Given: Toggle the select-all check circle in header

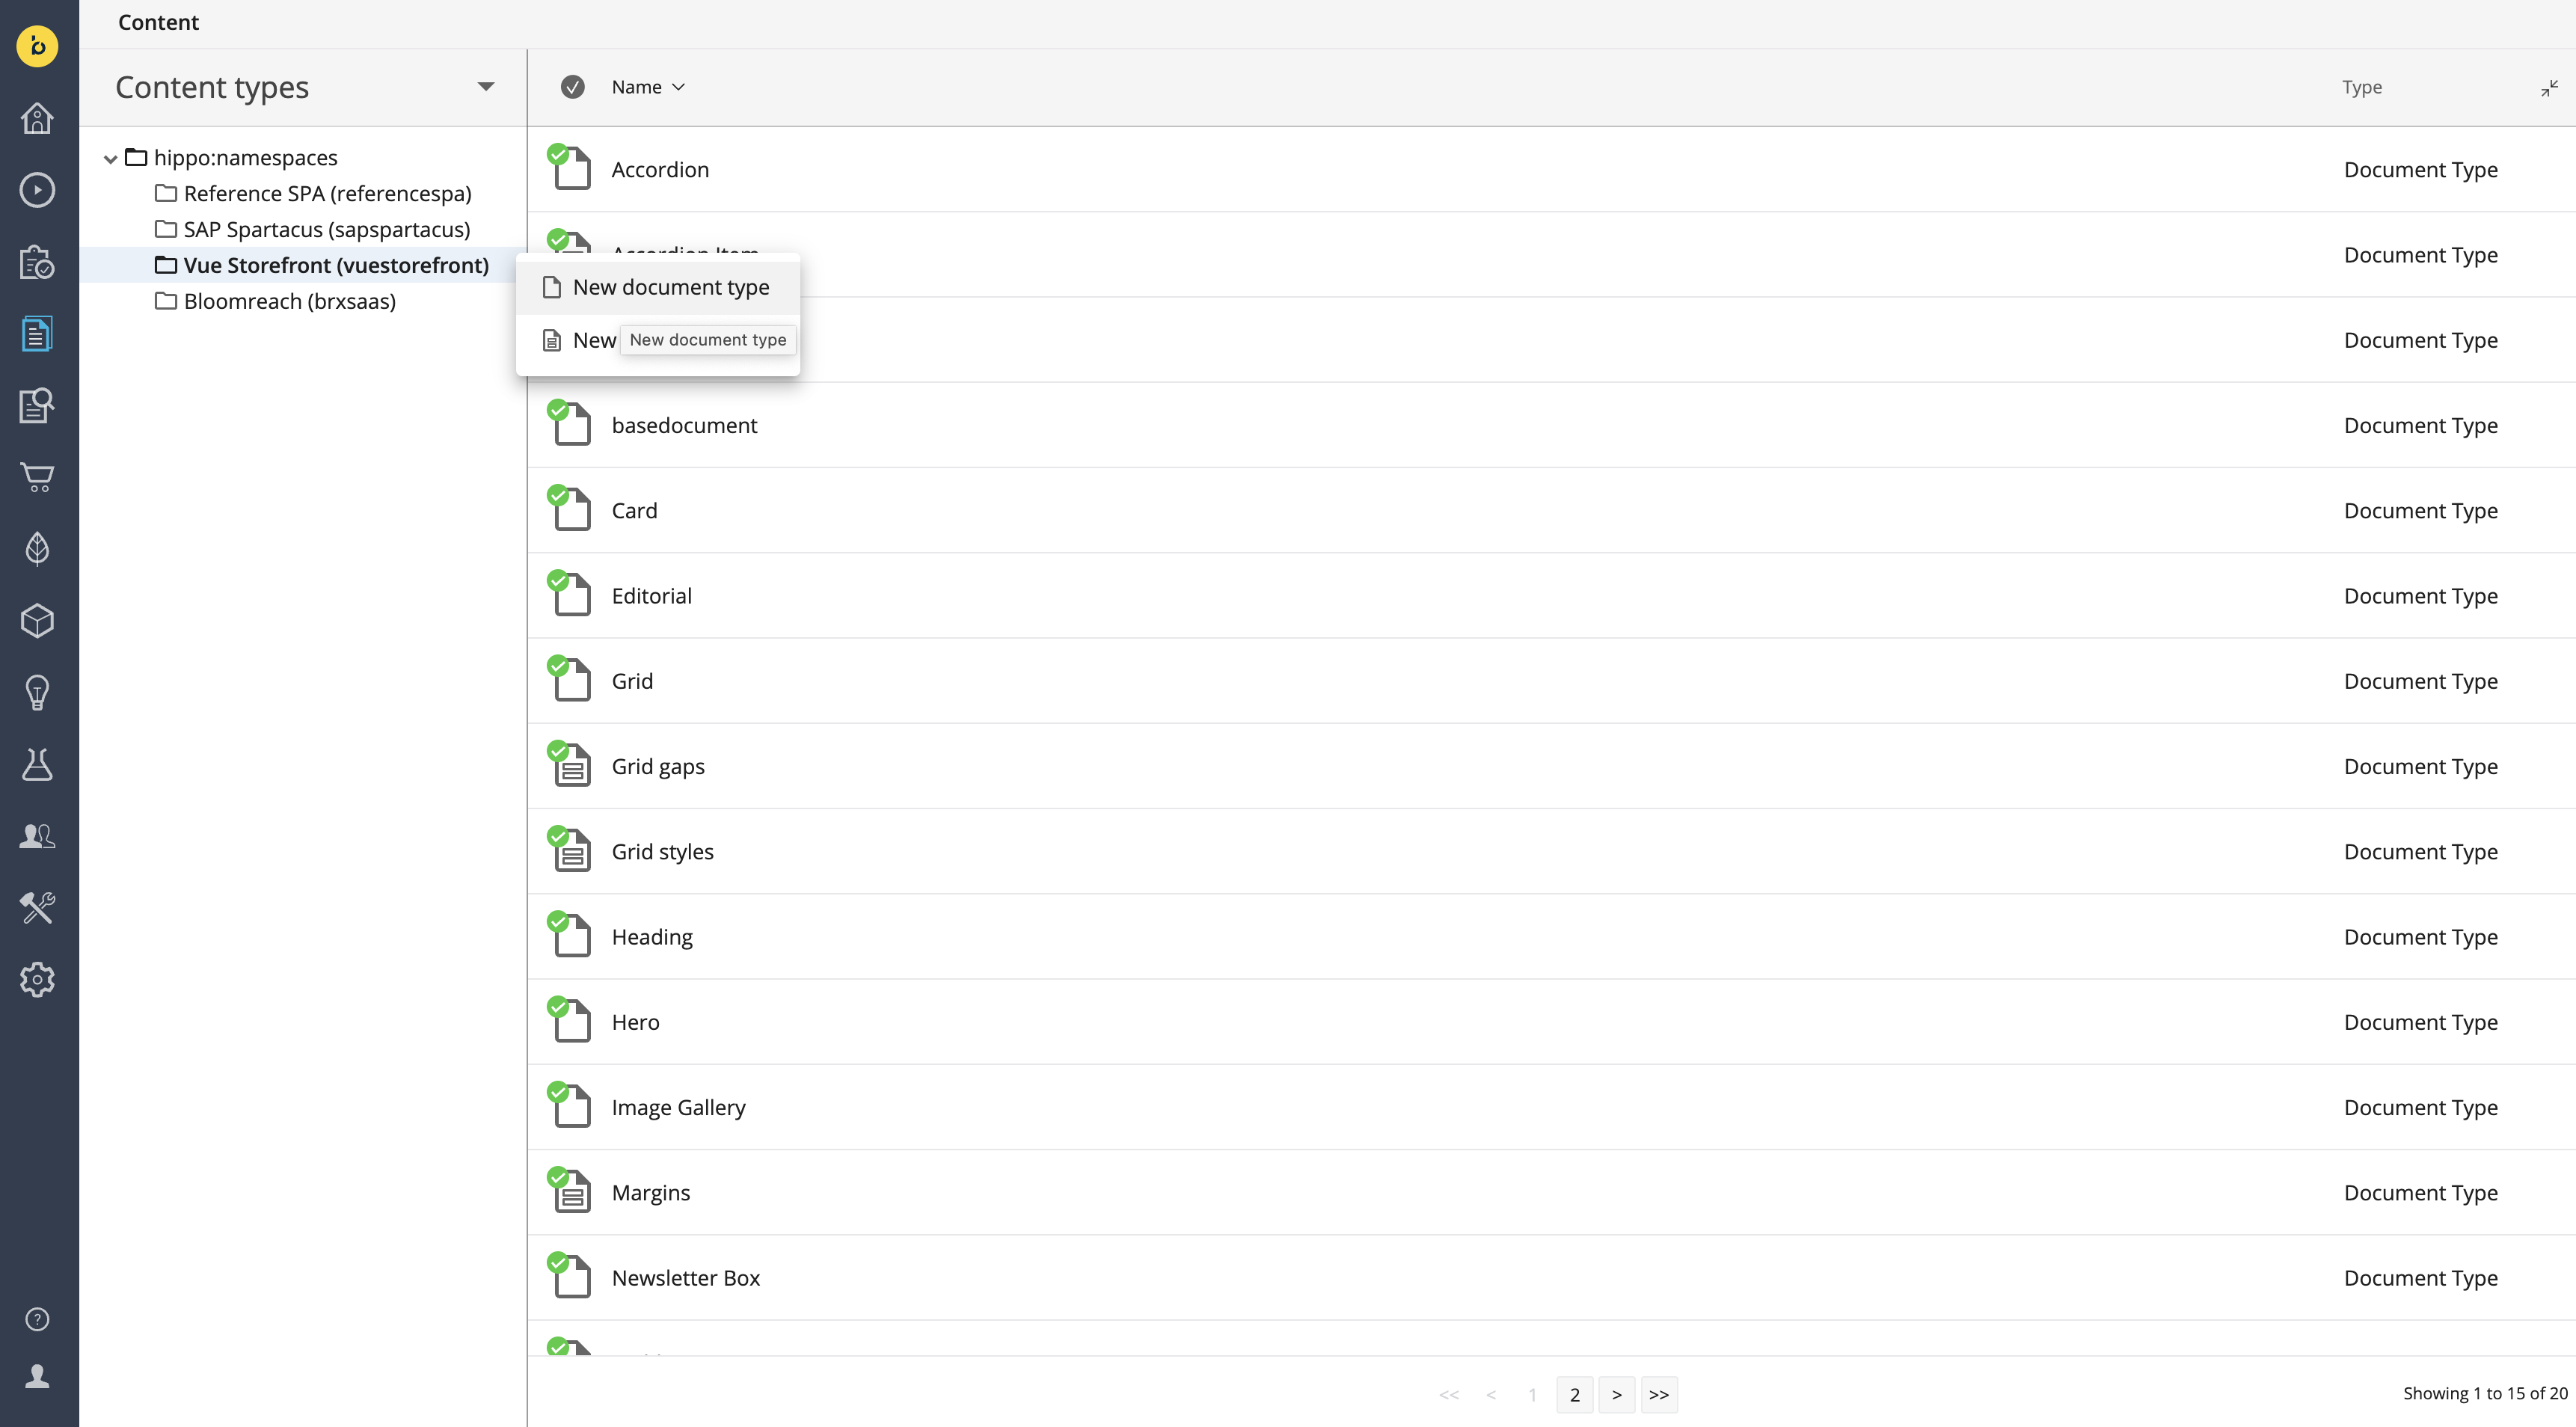Looking at the screenshot, I should (x=572, y=87).
